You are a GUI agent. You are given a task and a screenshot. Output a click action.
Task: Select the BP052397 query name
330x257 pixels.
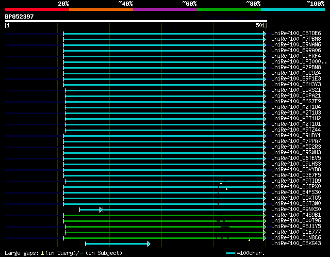(x=20, y=17)
